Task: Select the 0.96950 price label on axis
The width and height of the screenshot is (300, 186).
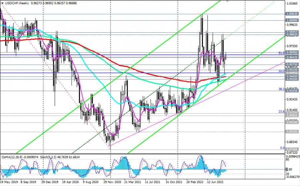Action: pyautogui.click(x=292, y=53)
